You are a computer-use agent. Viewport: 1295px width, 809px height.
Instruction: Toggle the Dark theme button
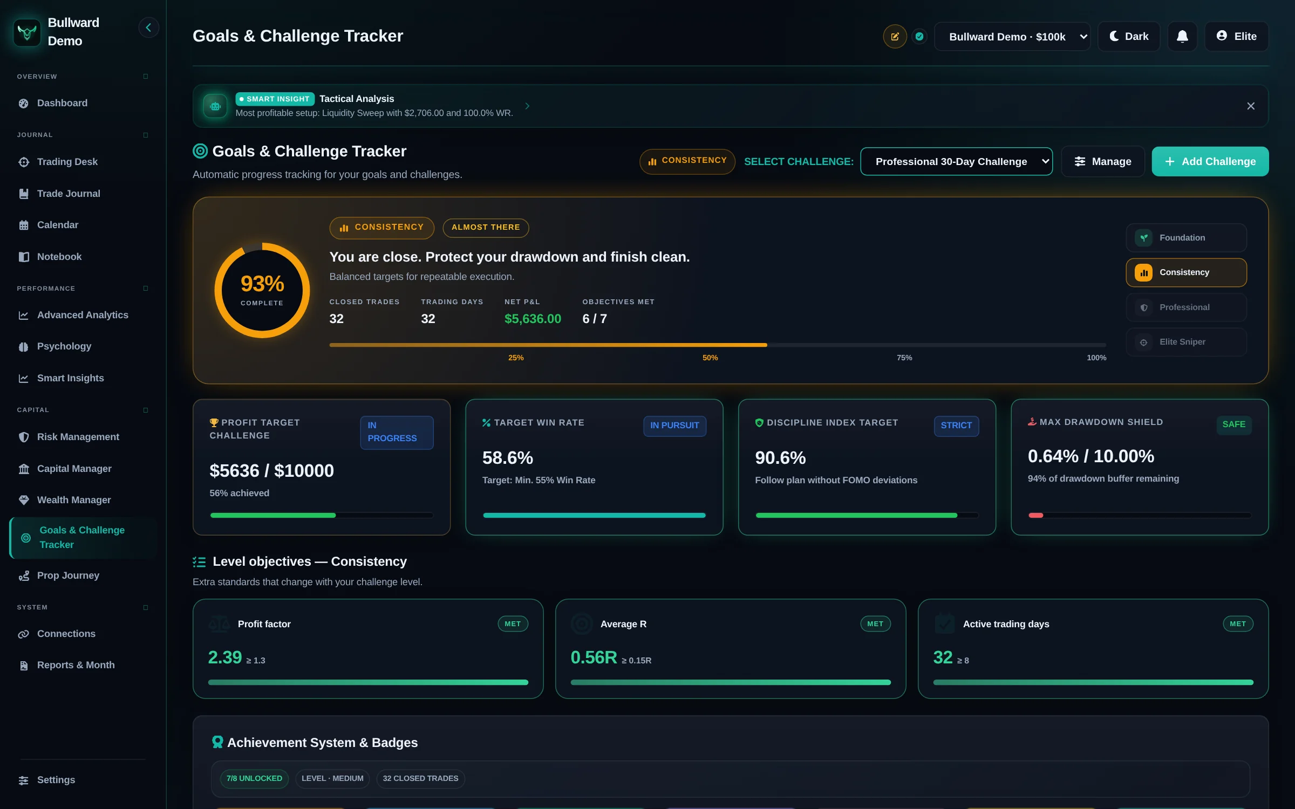tap(1129, 37)
